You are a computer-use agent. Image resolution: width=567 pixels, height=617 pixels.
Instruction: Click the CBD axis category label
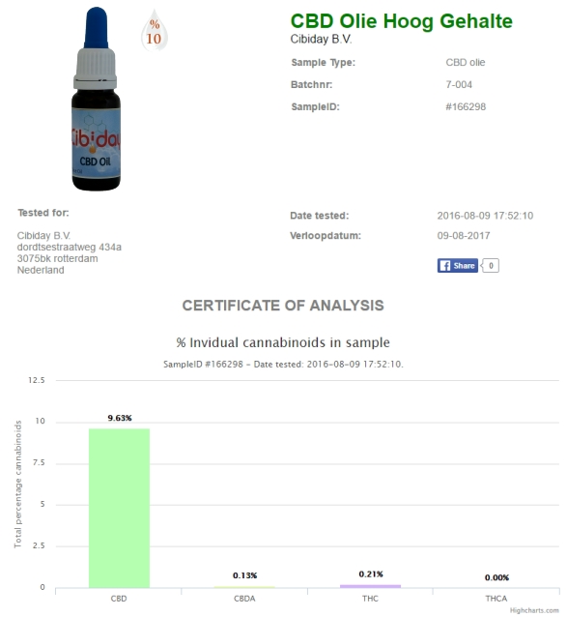click(119, 599)
